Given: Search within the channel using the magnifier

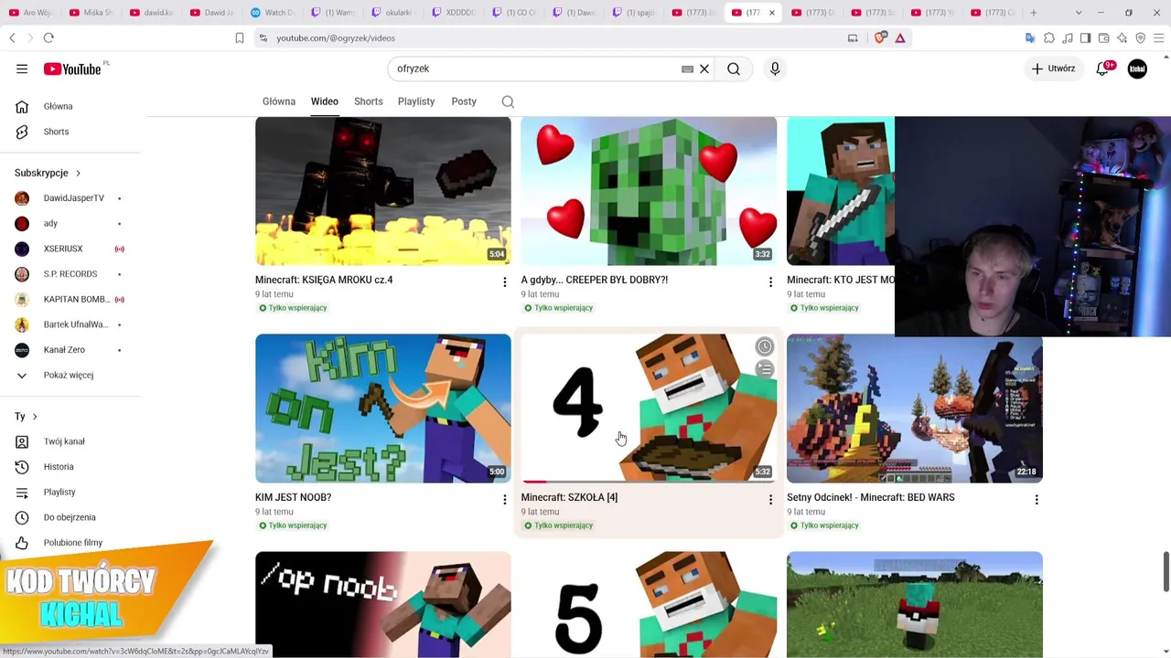Looking at the screenshot, I should 508,101.
